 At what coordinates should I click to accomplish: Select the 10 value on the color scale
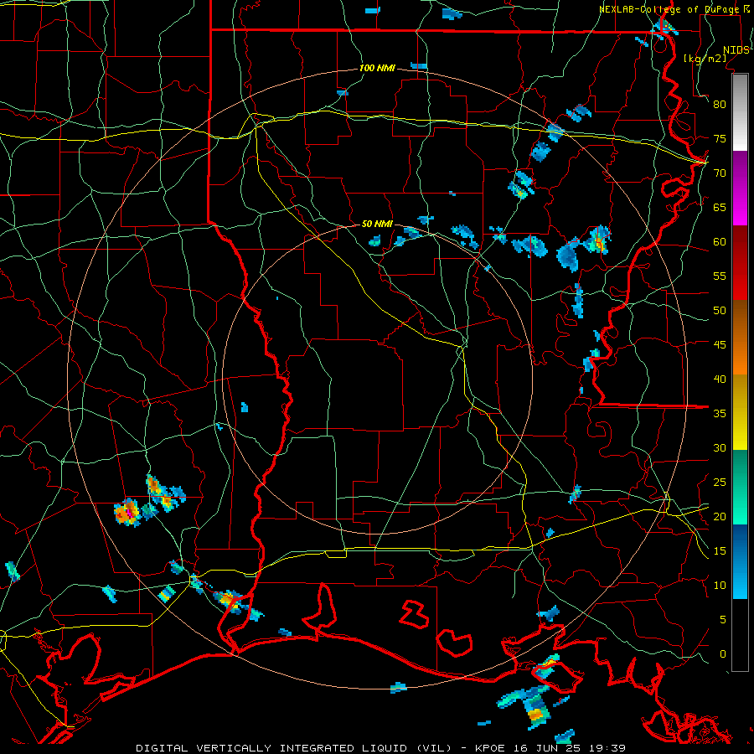coord(720,586)
